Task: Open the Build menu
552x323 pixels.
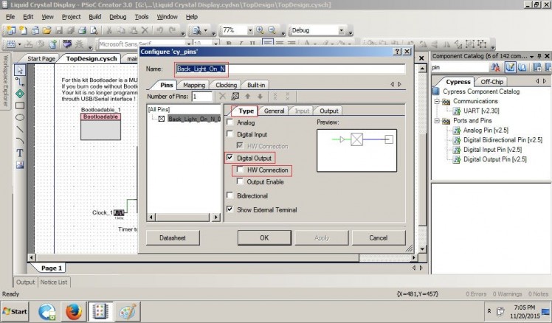Action: [94, 16]
